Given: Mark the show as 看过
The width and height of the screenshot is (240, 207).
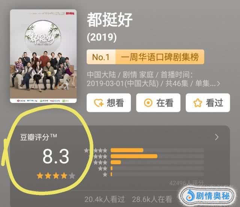Looking at the screenshot, I should [208, 103].
